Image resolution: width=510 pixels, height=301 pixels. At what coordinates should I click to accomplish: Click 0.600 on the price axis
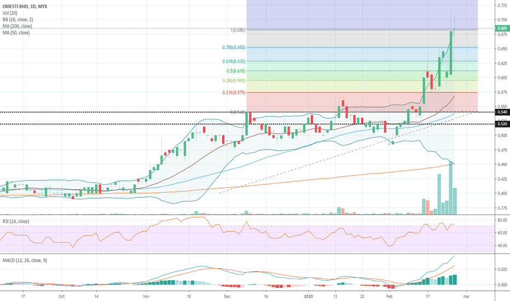[x=502, y=78]
